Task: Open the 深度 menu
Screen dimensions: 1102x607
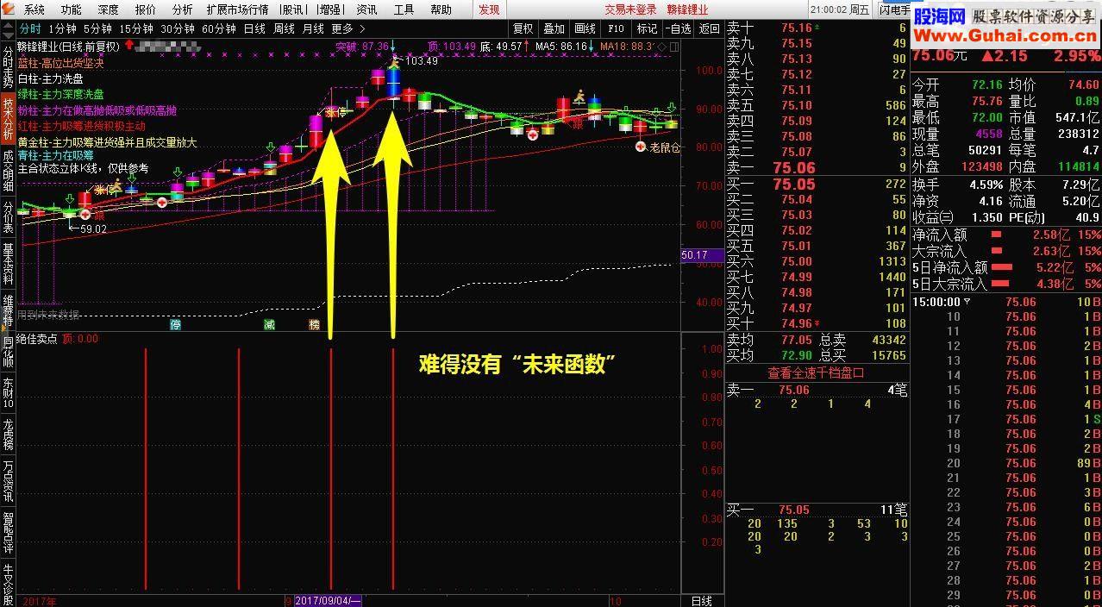Action: pos(109,9)
